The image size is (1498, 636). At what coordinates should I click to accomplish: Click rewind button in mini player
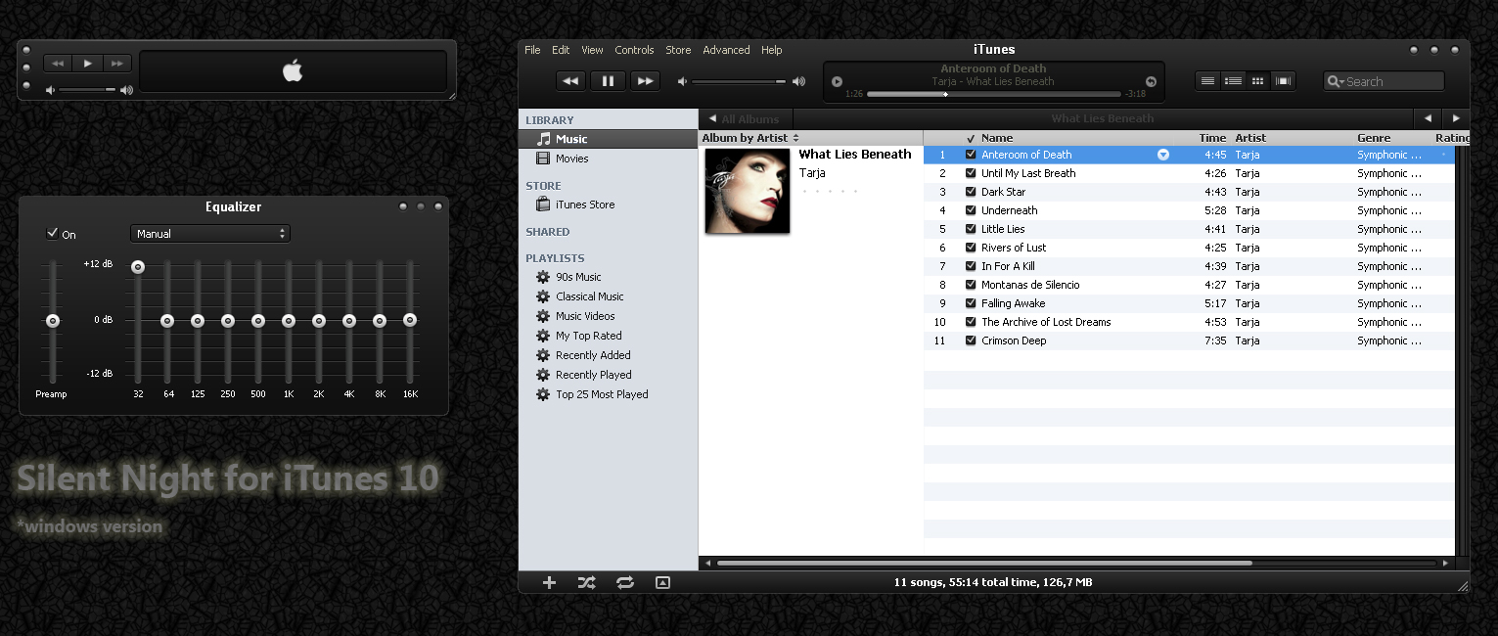[x=59, y=64]
